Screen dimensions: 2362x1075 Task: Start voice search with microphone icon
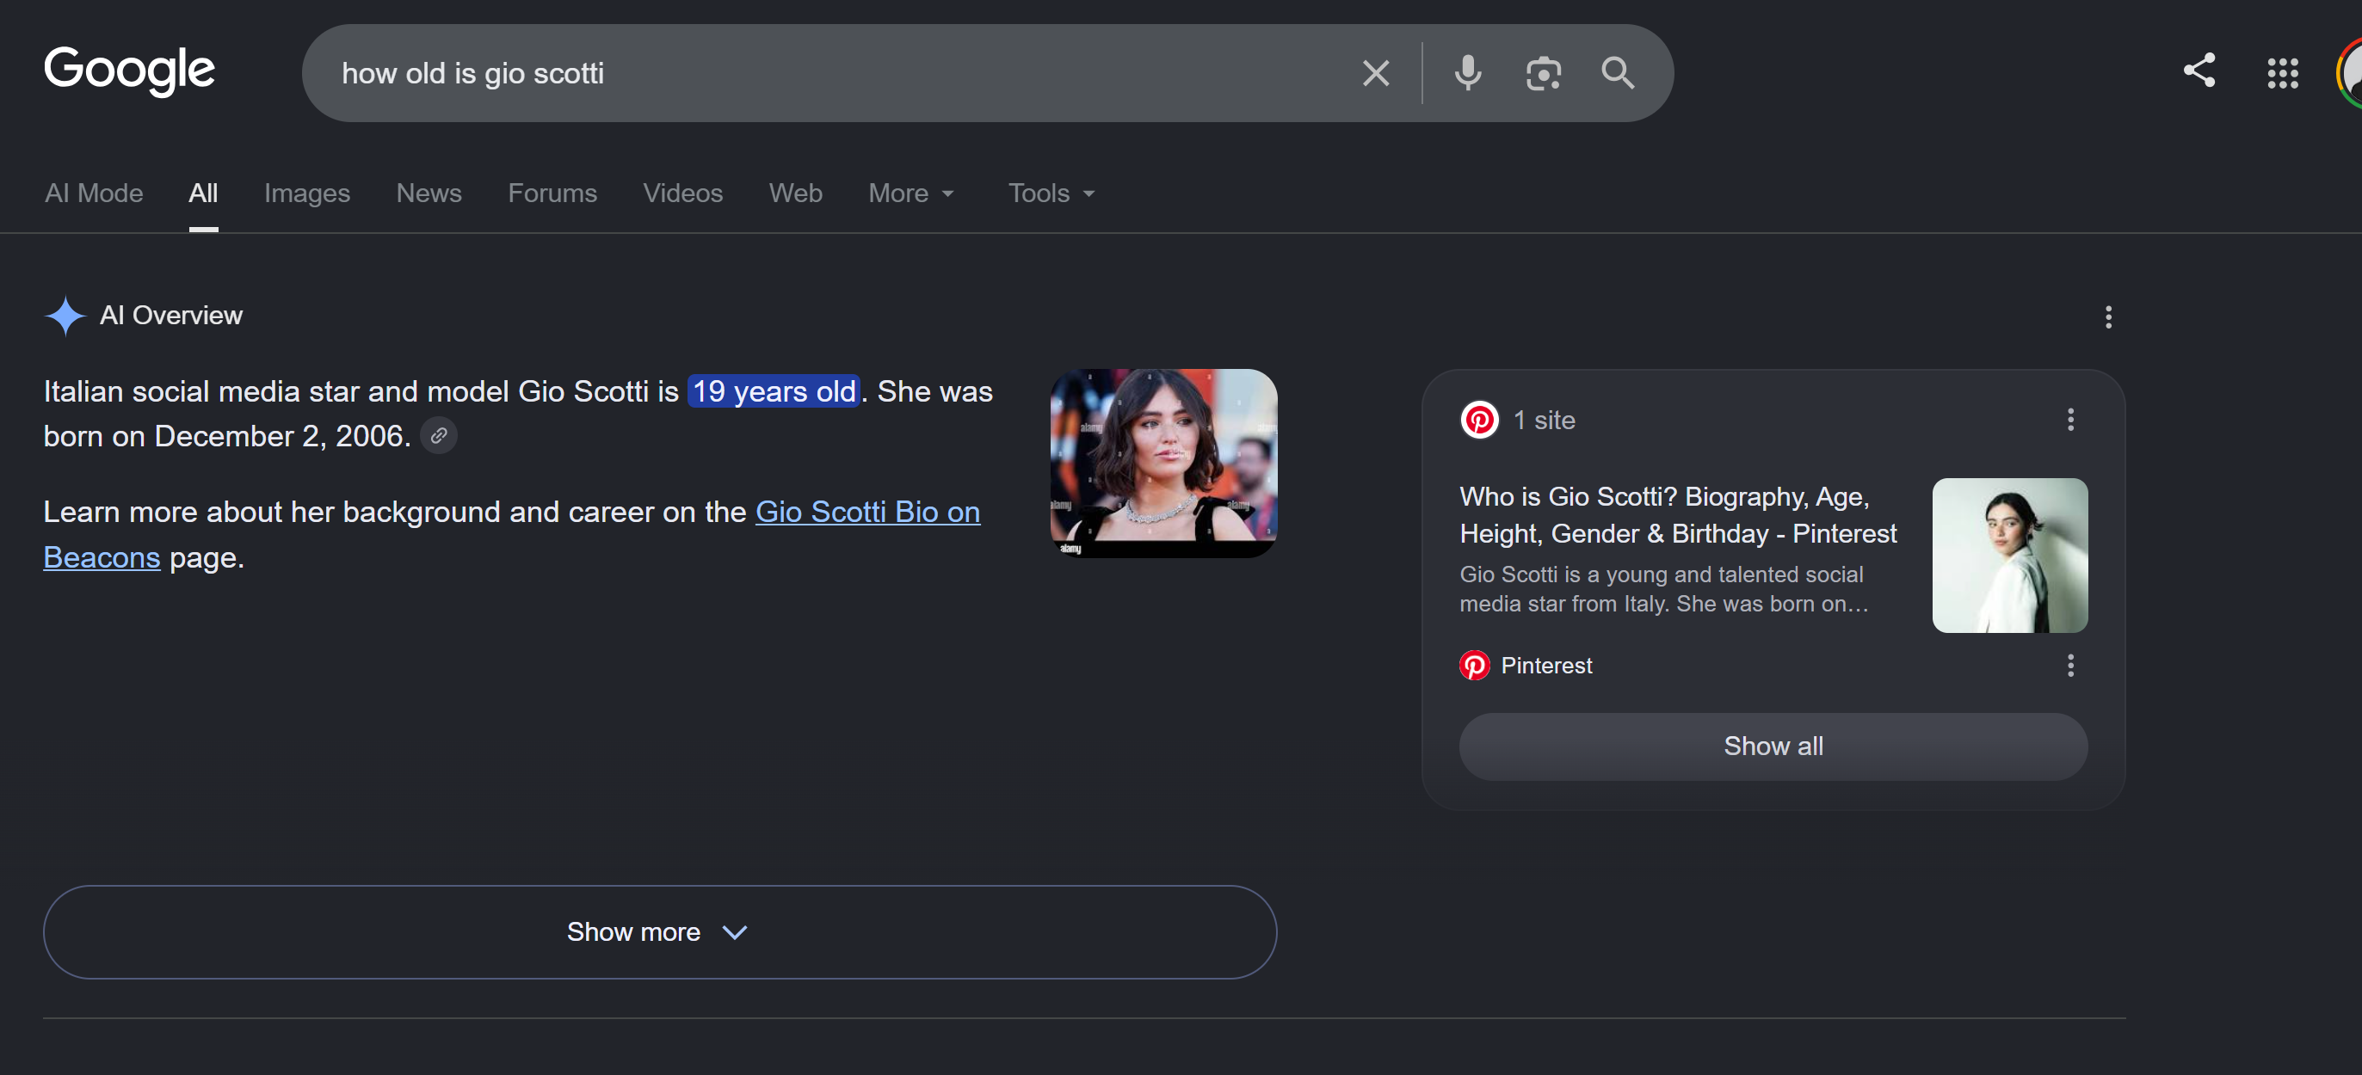pos(1467,73)
